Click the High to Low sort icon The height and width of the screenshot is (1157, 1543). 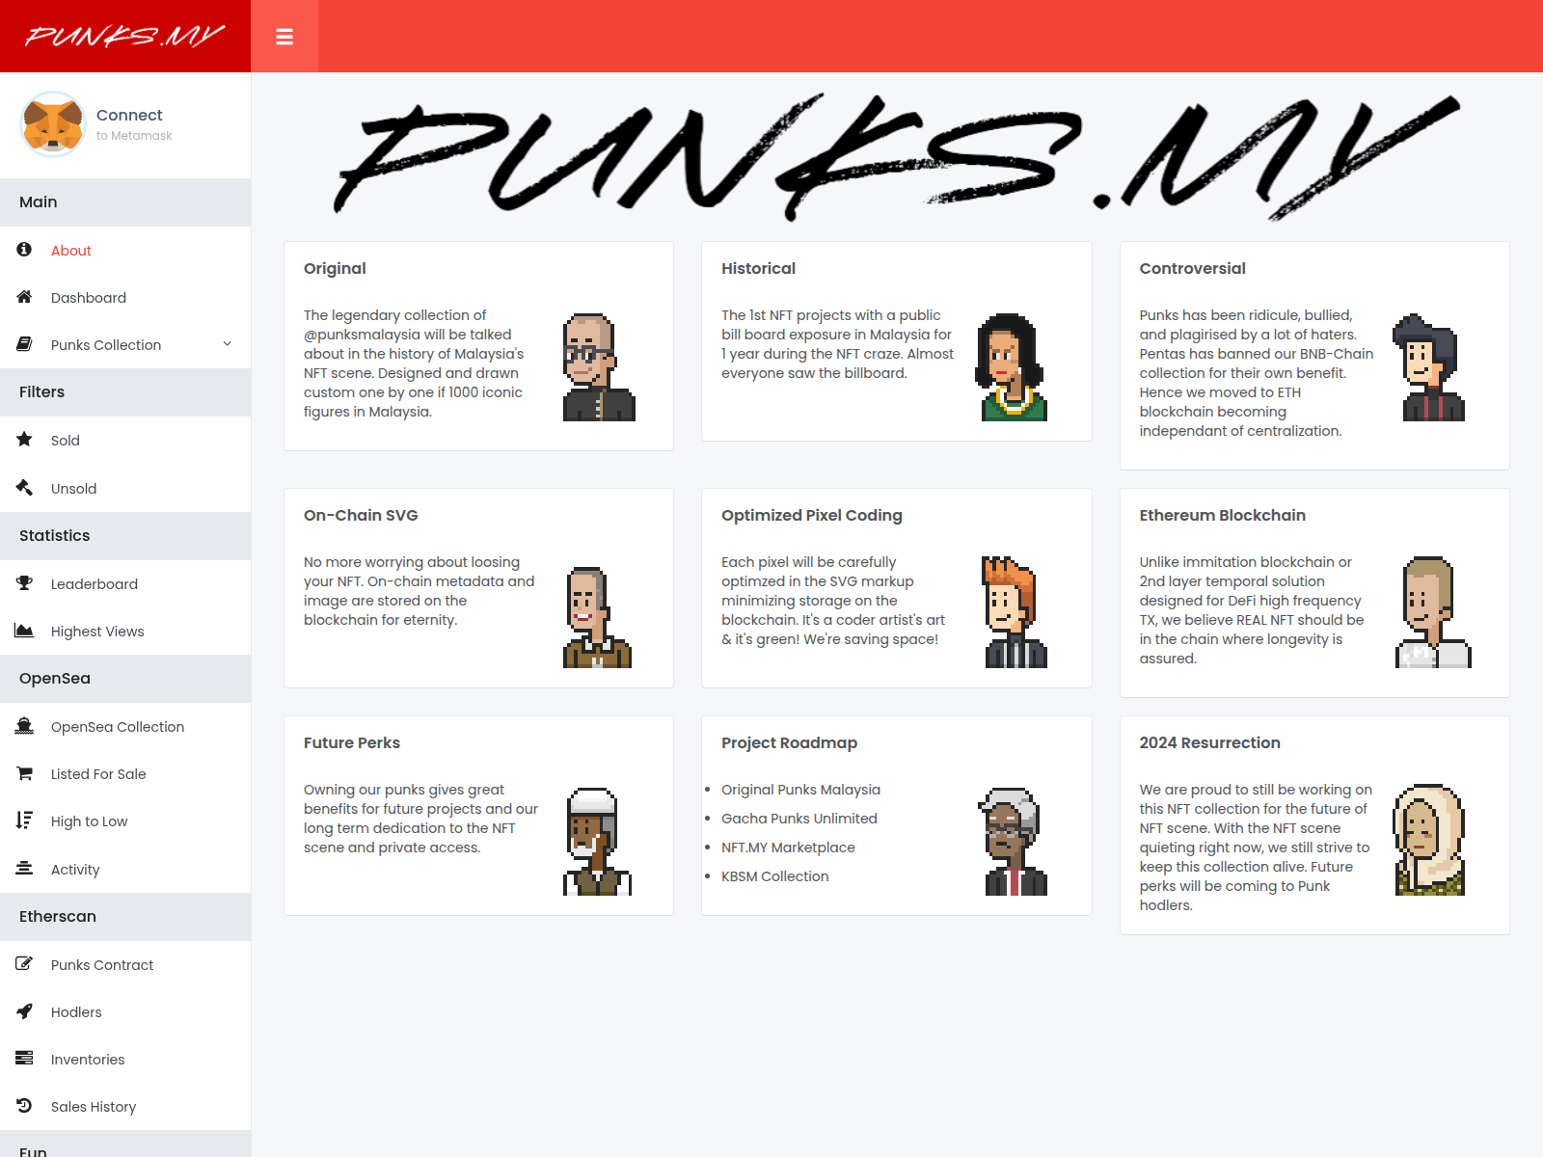pos(25,821)
